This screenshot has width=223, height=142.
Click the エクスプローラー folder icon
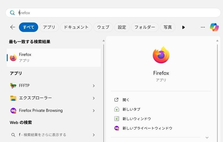click(13, 98)
